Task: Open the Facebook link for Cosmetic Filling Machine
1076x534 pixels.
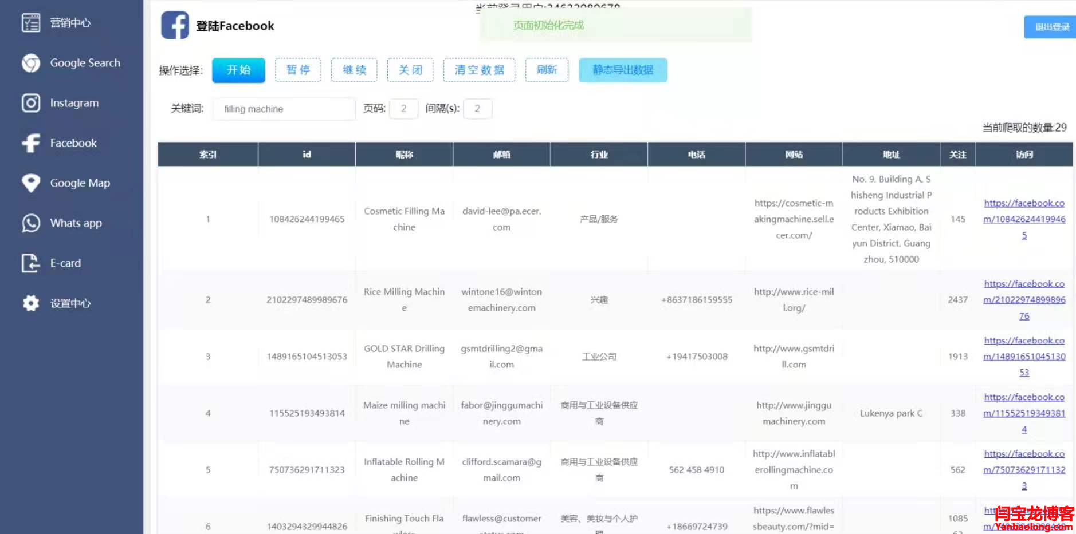Action: 1024,219
